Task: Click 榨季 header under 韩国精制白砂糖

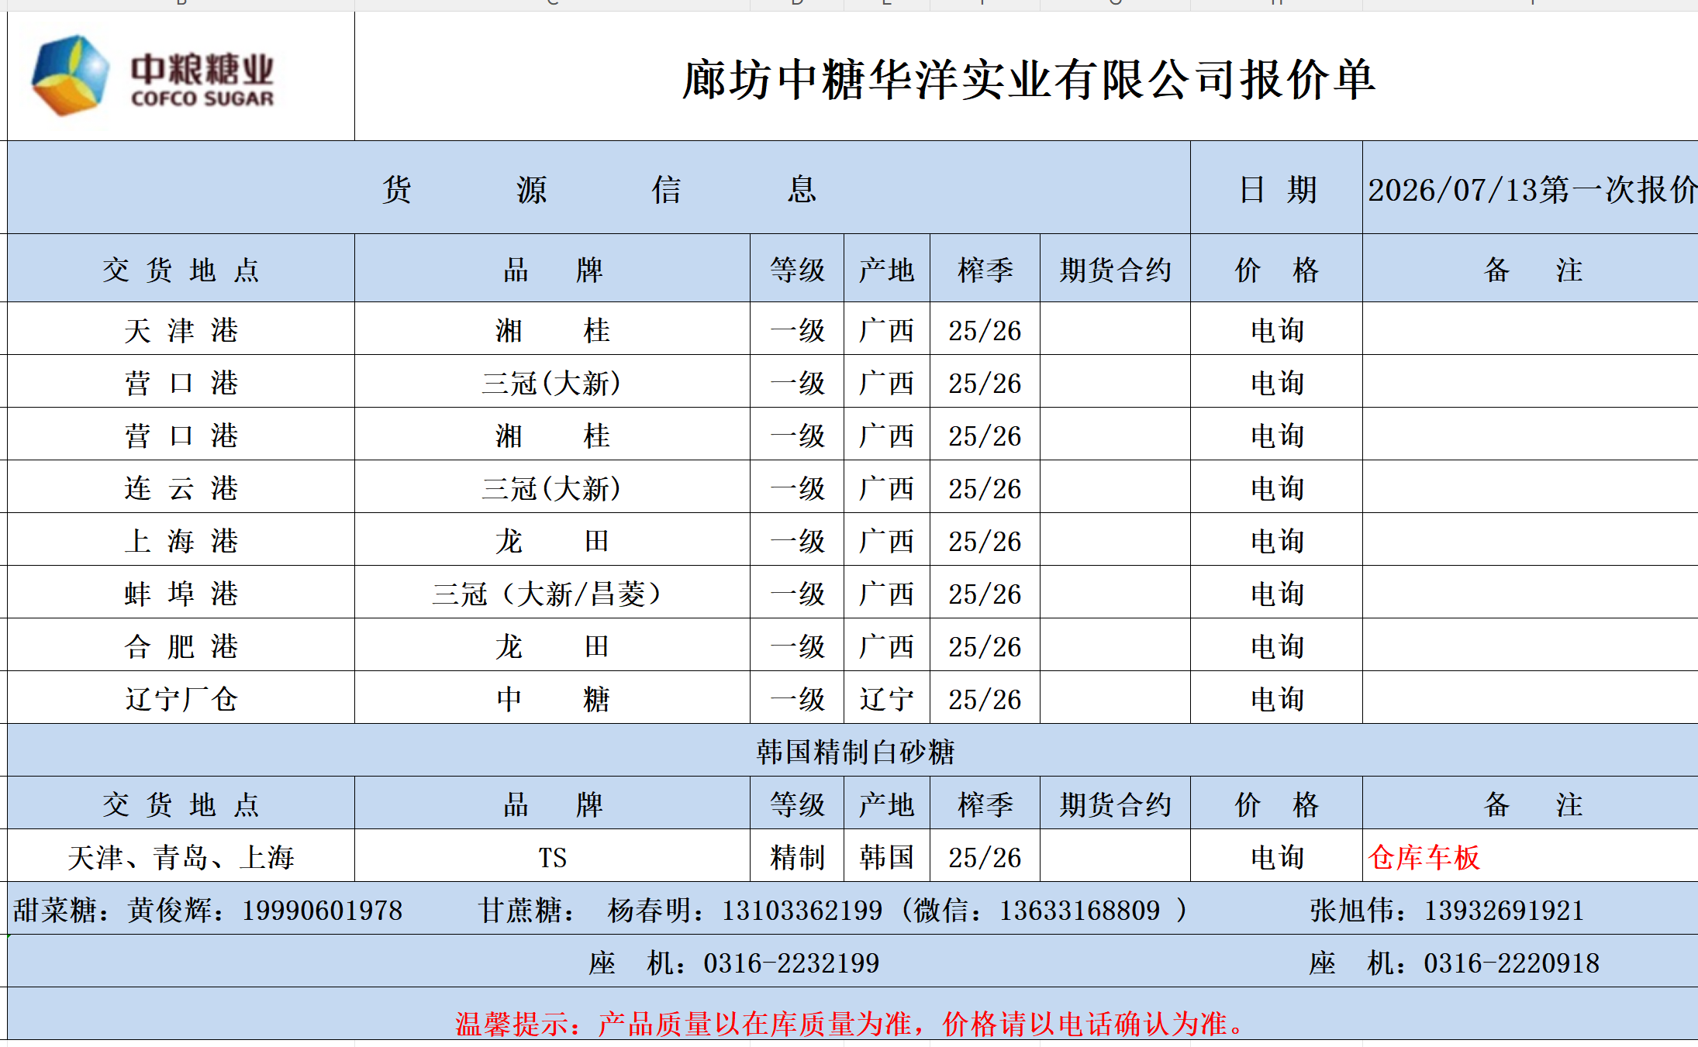Action: pos(985,804)
